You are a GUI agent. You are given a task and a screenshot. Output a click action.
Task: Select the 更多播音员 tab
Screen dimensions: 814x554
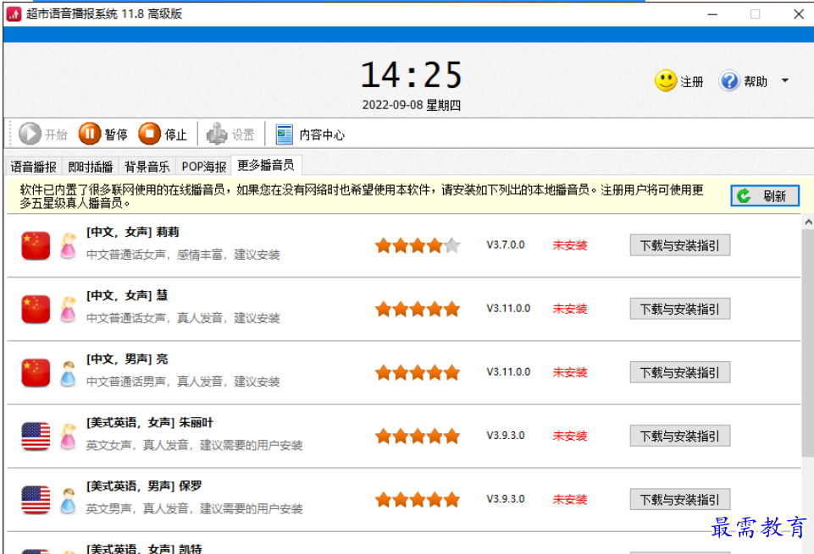pyautogui.click(x=266, y=165)
